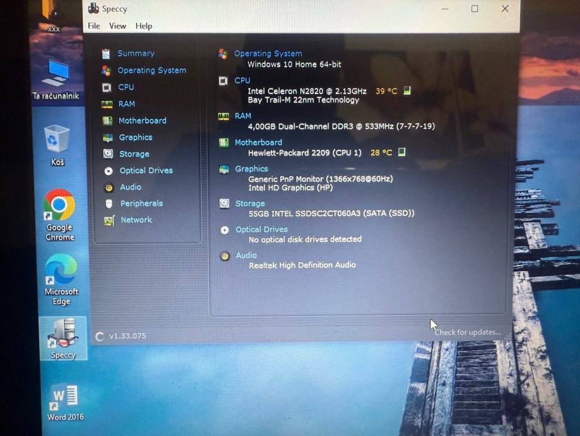Click Check for updates link
The width and height of the screenshot is (580, 436).
point(468,332)
